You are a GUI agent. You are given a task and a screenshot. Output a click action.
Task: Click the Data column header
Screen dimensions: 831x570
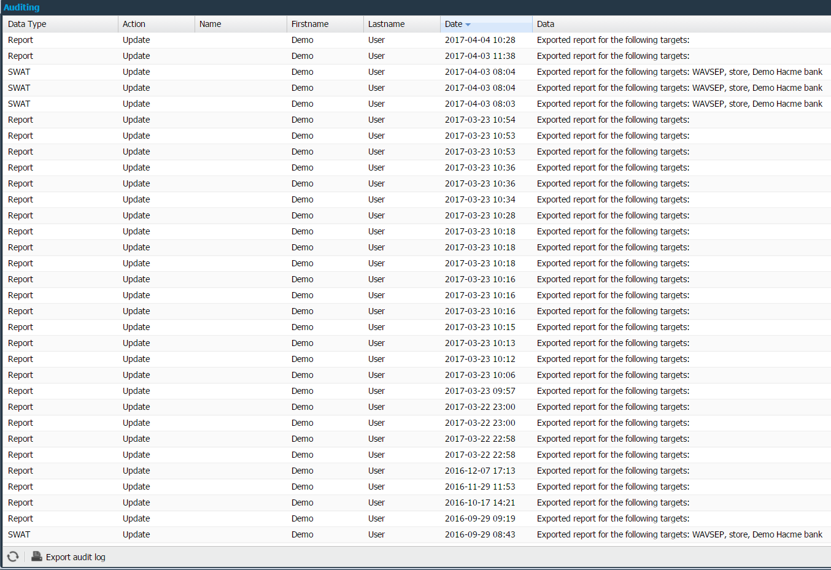tap(545, 24)
